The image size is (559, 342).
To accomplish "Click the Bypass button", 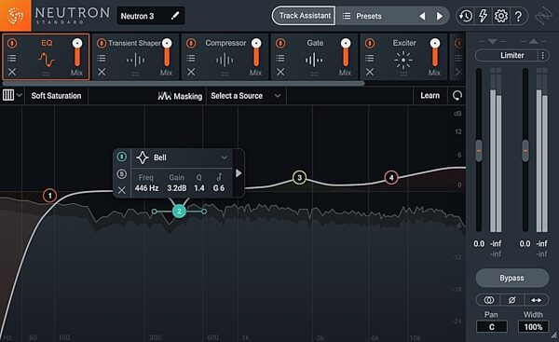I will [x=511, y=278].
